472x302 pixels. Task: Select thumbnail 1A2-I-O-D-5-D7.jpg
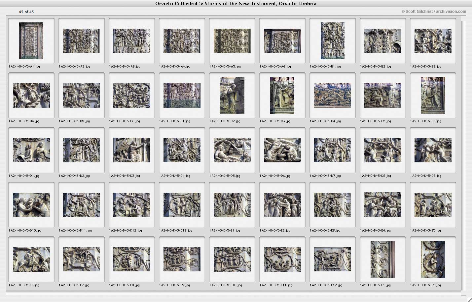[x=333, y=150]
